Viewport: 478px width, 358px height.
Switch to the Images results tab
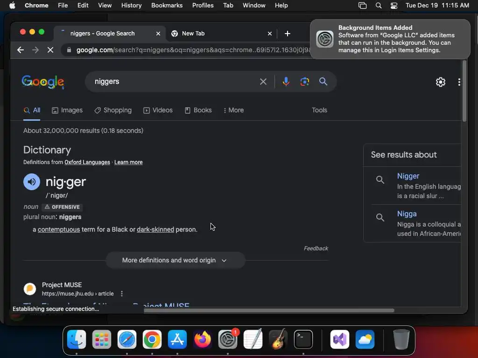coord(67,110)
